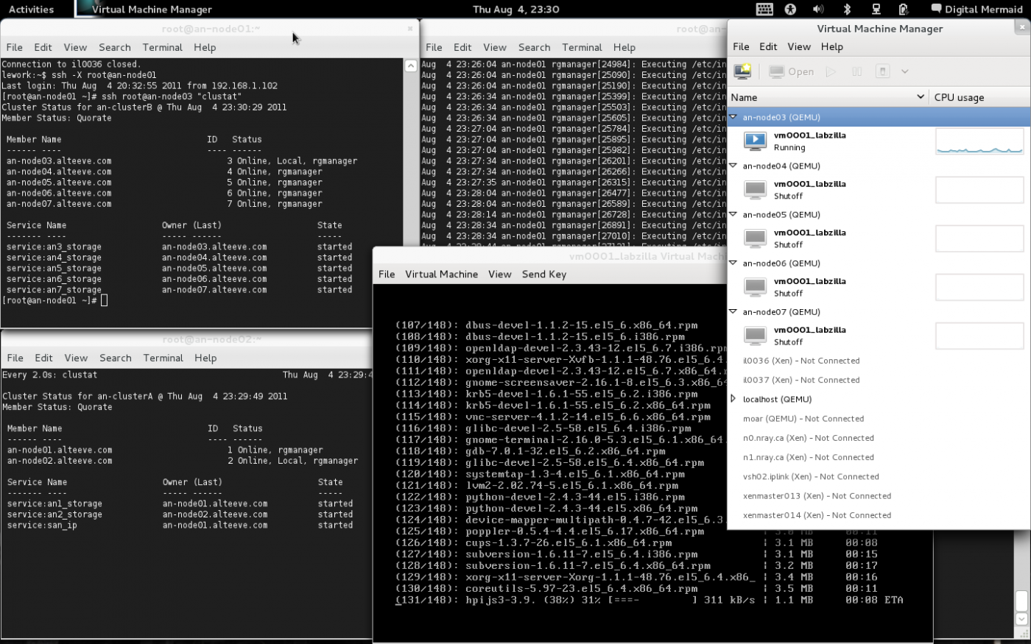The height and width of the screenshot is (644, 1031).
Task: Select the xenmaster013 (Xen) connection
Action: [x=817, y=496]
